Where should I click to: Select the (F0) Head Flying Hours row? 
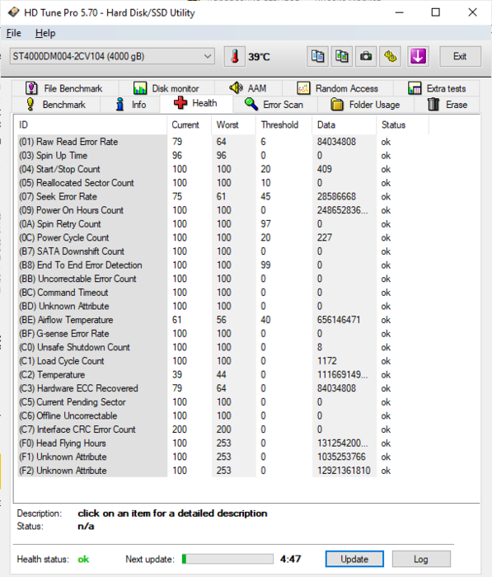223,443
